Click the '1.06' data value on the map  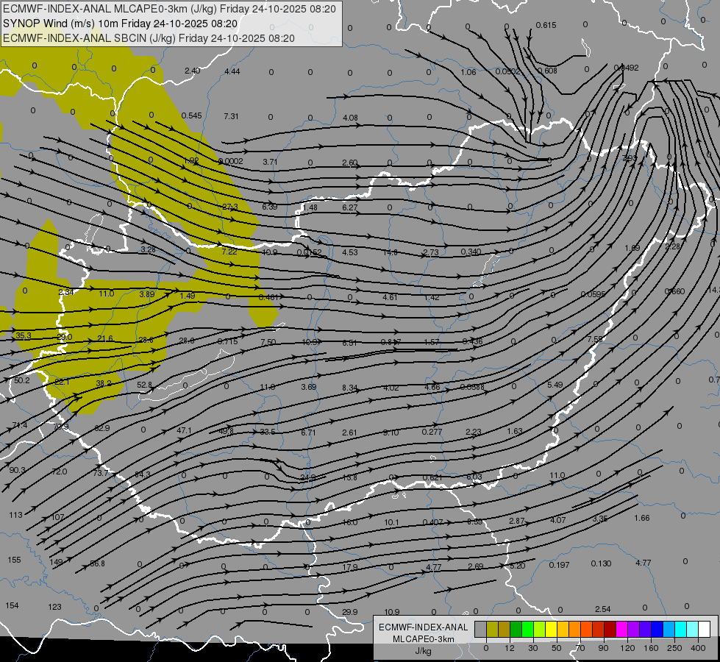468,72
